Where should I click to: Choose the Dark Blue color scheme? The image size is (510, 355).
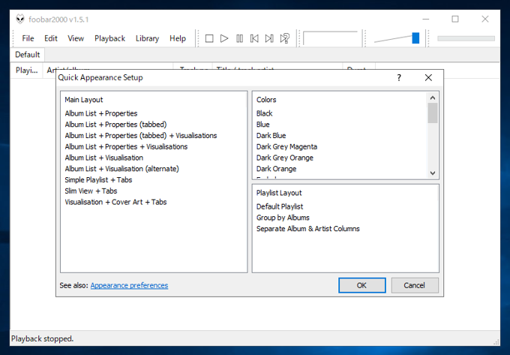coord(271,136)
